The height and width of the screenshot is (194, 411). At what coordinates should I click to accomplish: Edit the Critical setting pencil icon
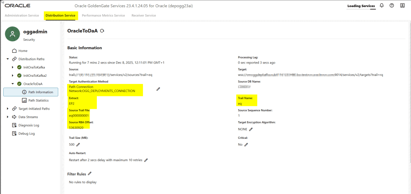tap(246, 144)
